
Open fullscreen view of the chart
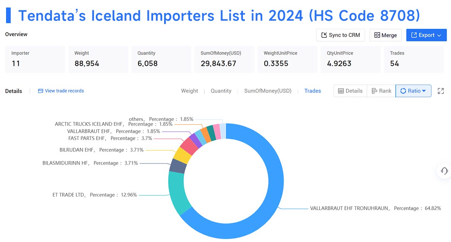(x=440, y=91)
